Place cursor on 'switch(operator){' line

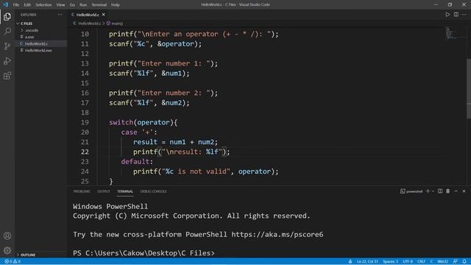click(x=143, y=122)
